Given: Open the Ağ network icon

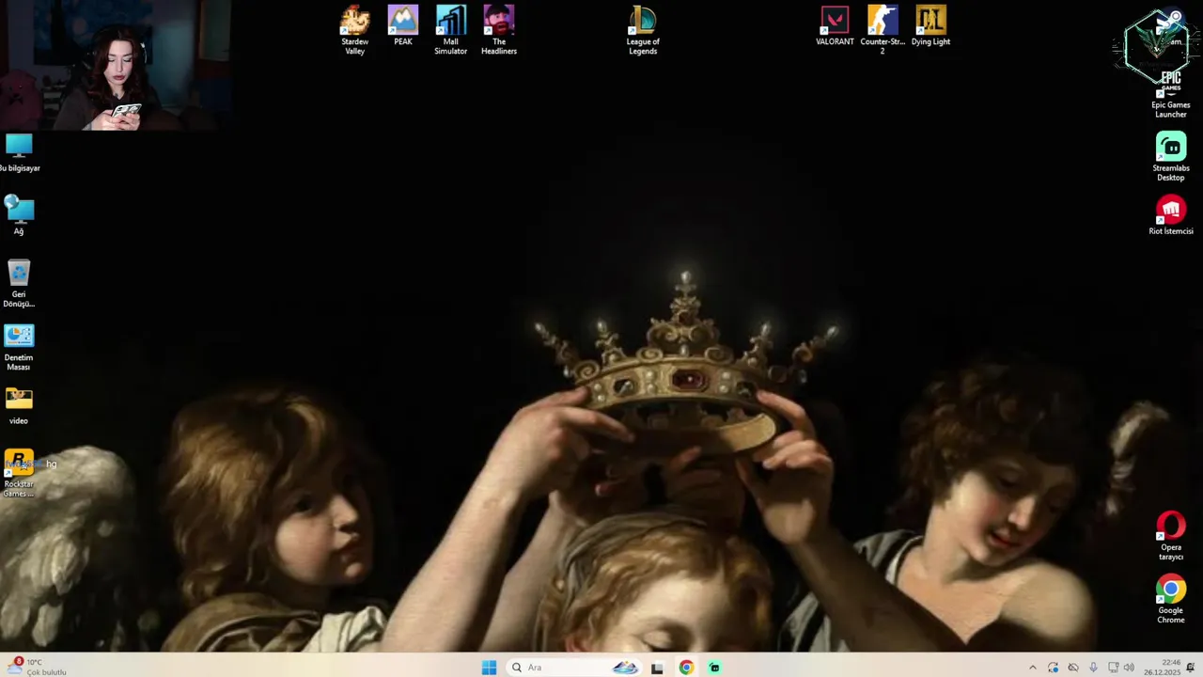Looking at the screenshot, I should [19, 215].
